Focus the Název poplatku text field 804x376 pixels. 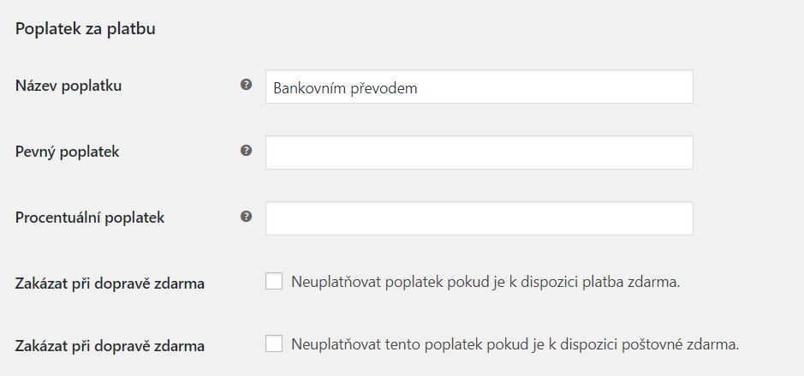(479, 87)
